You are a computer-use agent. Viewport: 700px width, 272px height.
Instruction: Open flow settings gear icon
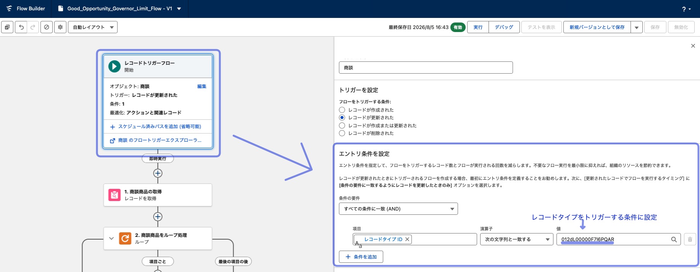pos(60,27)
